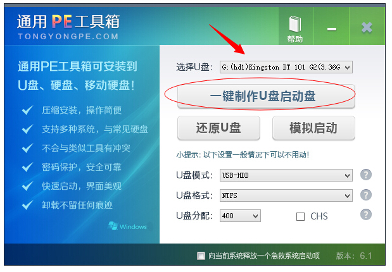
Task: Click the 版本: 6.1 version label
Action: tap(353, 256)
